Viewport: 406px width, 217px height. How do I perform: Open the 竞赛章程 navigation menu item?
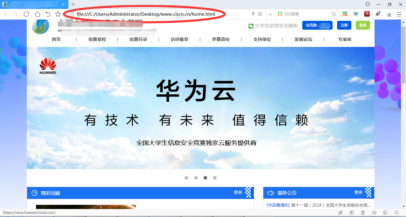click(x=97, y=39)
